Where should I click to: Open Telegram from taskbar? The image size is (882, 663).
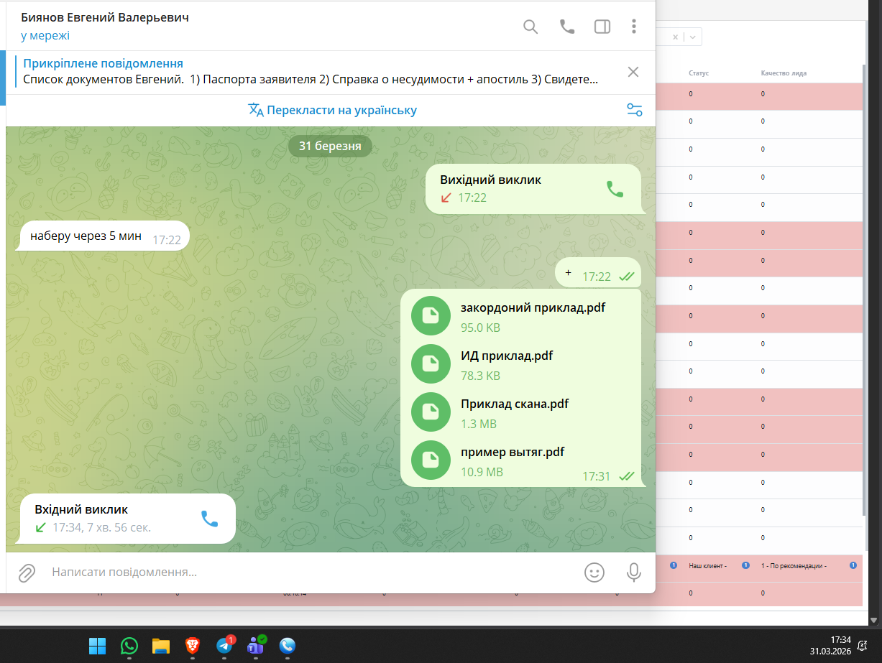coord(224,646)
